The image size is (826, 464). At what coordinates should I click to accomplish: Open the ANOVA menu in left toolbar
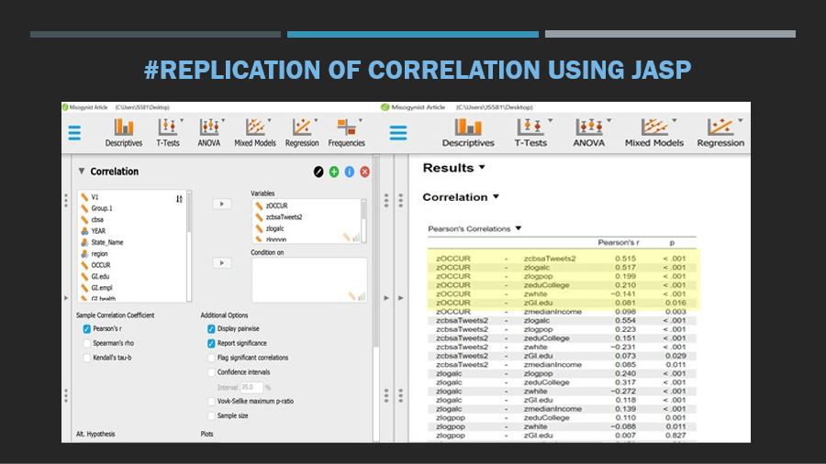point(209,133)
